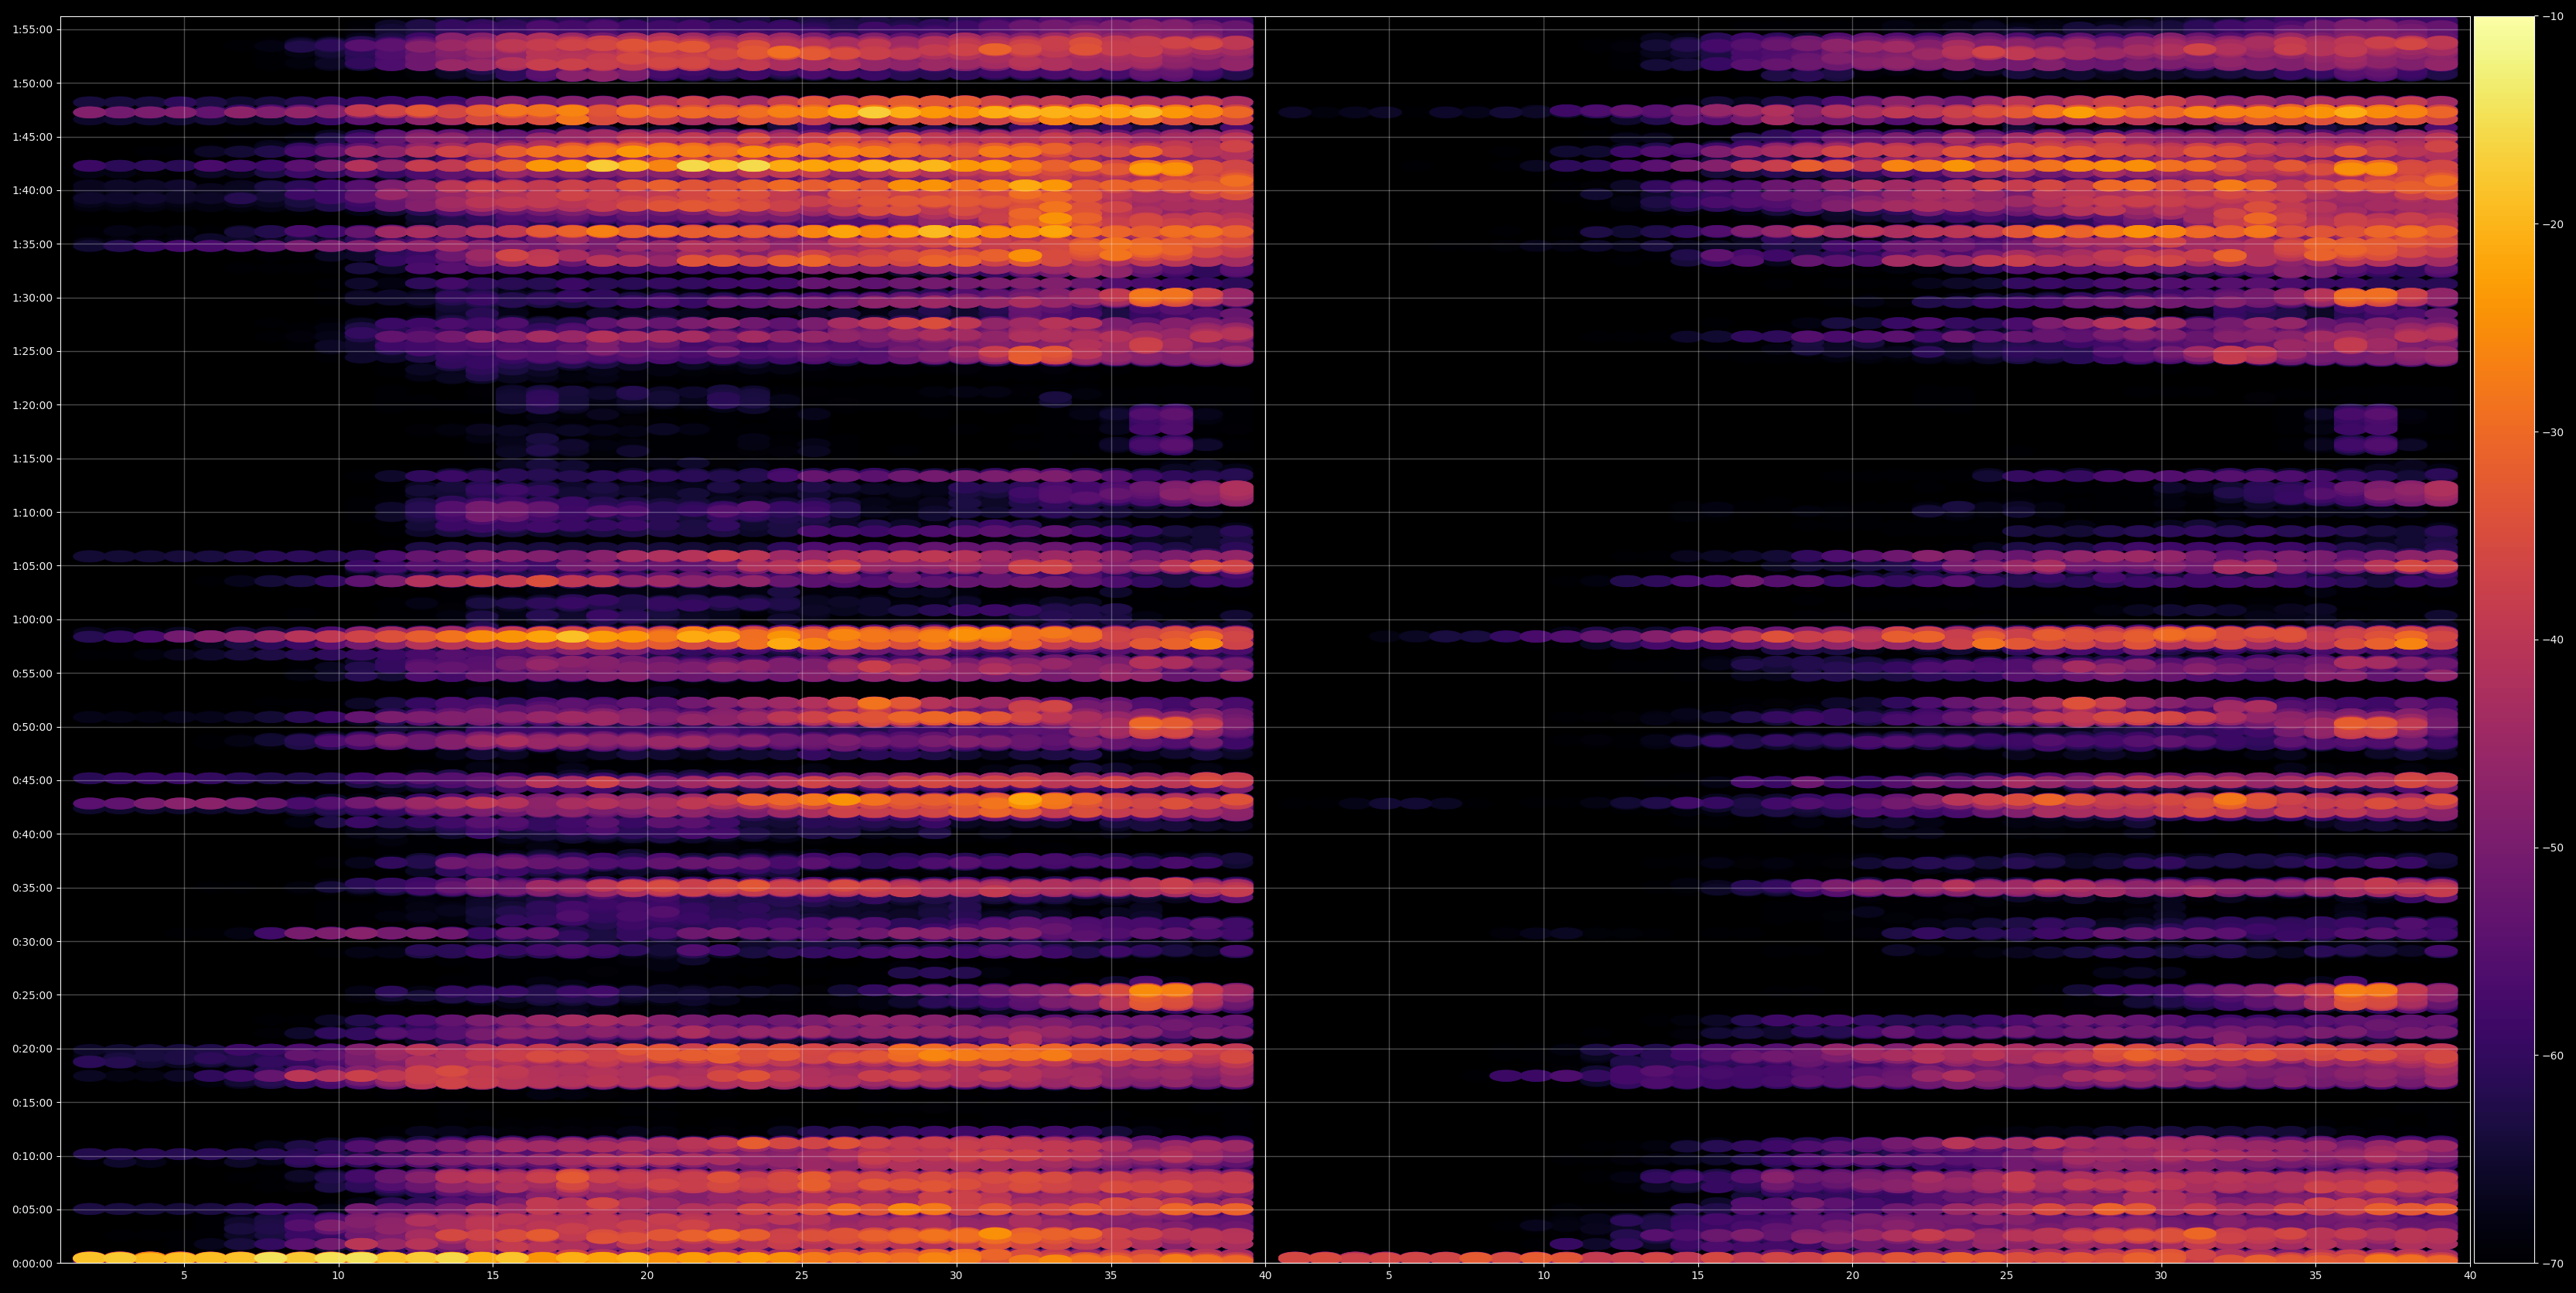Click x-axis tick 35 of the right heatmap
Screen dimensions: 2576x1293
2316,1276
